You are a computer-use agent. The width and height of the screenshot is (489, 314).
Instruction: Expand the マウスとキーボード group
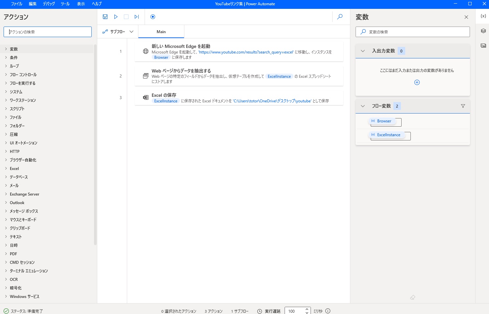pos(6,220)
